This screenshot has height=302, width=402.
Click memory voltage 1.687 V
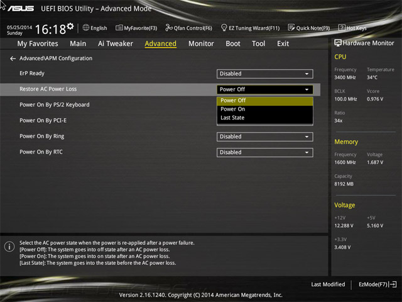pos(375,162)
